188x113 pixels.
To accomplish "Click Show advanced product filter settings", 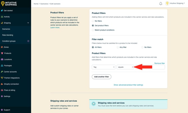I will [x=128, y=85].
